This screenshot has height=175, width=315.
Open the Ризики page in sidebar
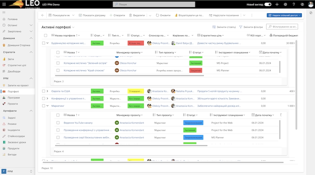point(12,124)
